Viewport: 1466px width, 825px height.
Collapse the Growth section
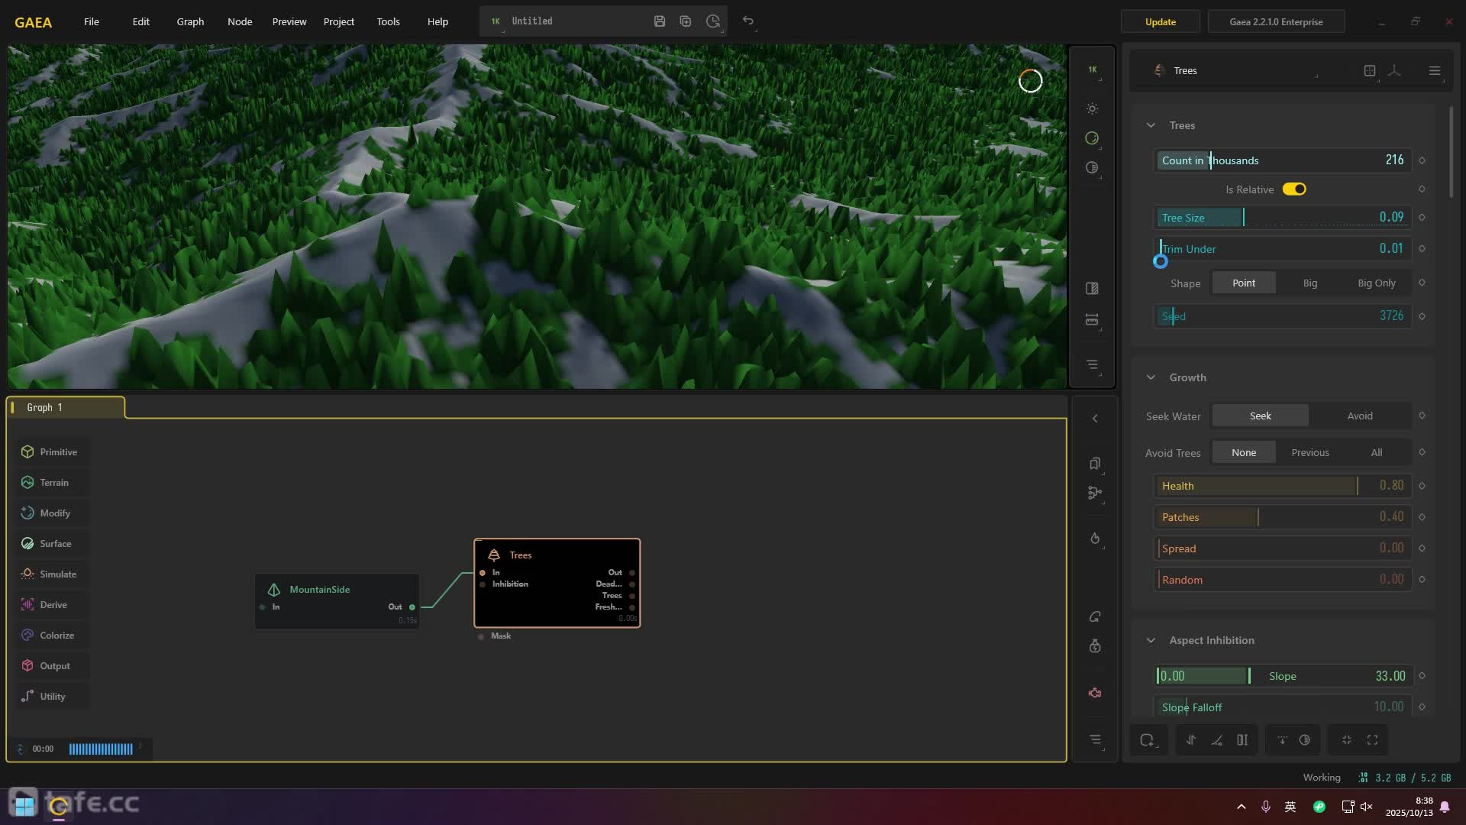1151,377
